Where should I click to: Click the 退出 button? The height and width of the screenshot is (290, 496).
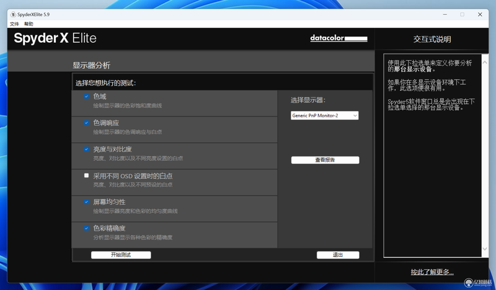tap(338, 255)
